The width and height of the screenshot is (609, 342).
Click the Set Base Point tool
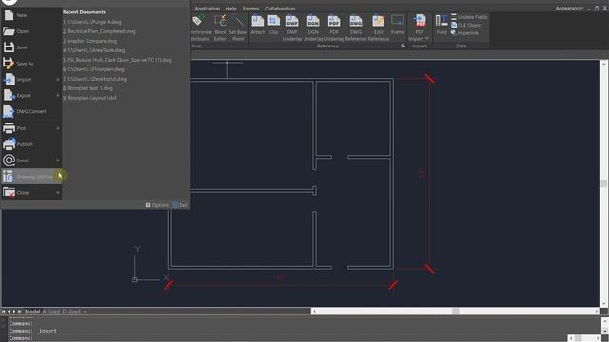click(x=238, y=28)
